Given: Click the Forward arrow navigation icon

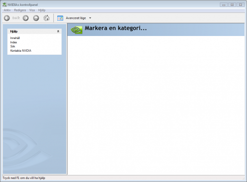Looking at the screenshot, I should click(x=26, y=18).
